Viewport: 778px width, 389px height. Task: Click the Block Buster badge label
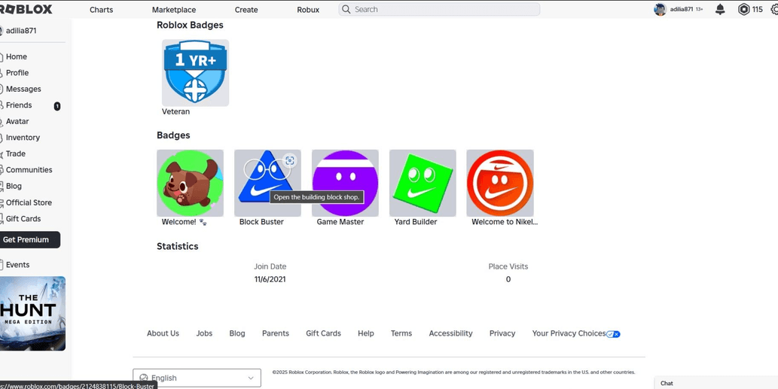[261, 222]
